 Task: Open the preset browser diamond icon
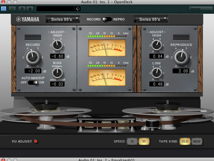(78, 9)
